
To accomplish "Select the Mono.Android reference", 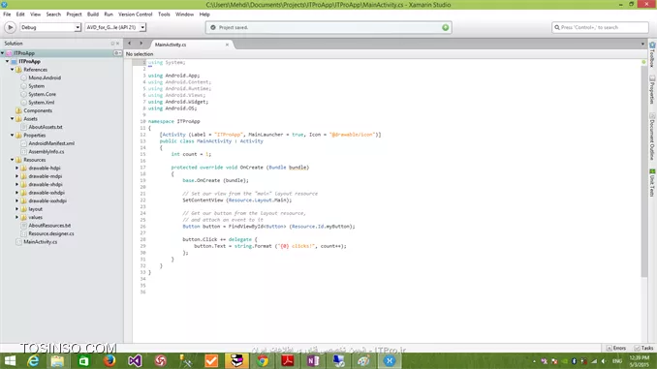I will 45,77.
